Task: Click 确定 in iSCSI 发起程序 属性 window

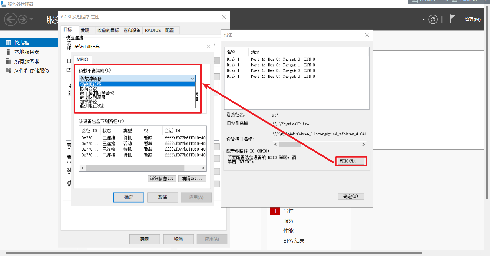Action: [144, 239]
